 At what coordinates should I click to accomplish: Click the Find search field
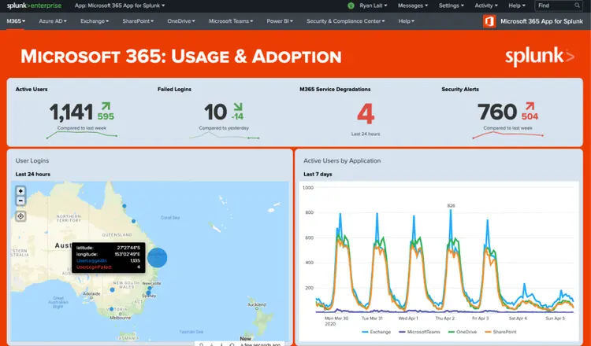pos(559,6)
